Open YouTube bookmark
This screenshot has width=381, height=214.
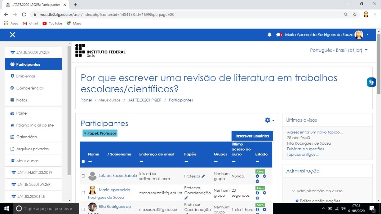[52, 23]
